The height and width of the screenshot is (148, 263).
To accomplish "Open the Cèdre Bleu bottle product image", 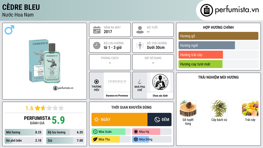I will tap(44, 61).
